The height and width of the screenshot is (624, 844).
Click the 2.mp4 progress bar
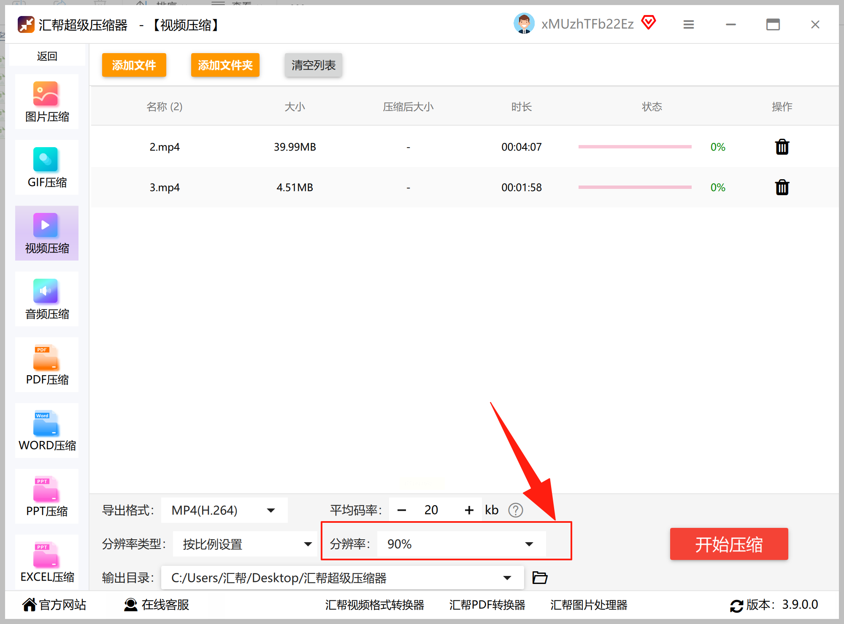coord(635,147)
